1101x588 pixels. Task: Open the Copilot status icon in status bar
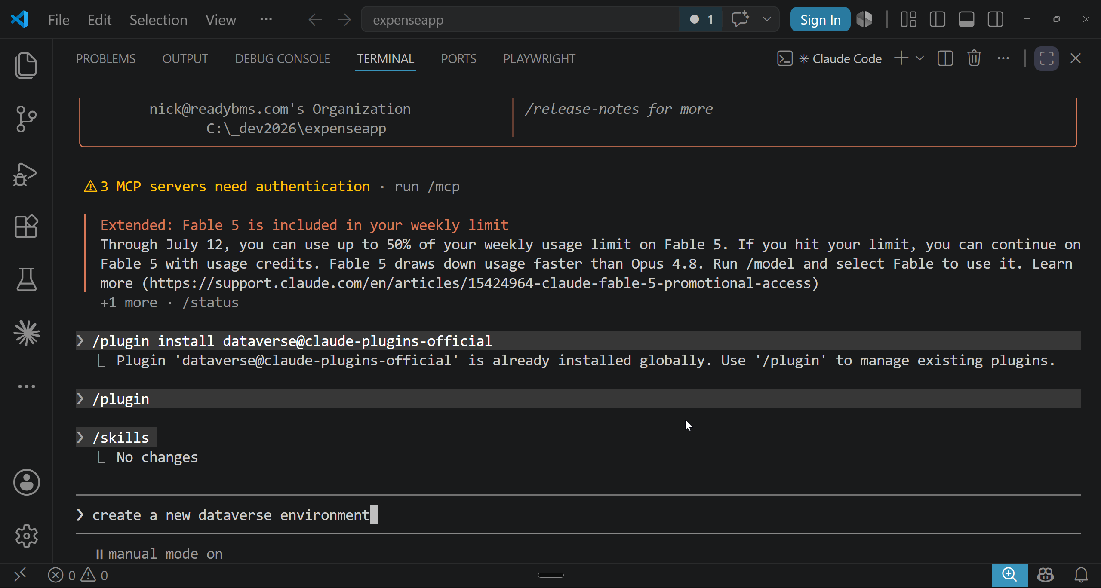coord(1045,575)
